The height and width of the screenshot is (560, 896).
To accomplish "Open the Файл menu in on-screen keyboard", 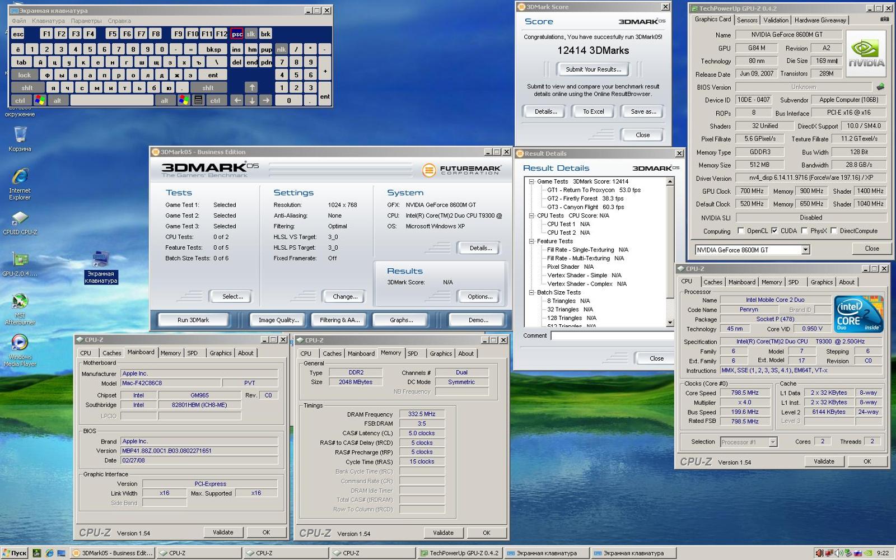I will tap(19, 21).
